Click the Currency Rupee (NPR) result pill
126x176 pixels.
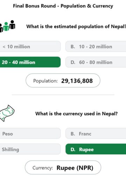63,167
